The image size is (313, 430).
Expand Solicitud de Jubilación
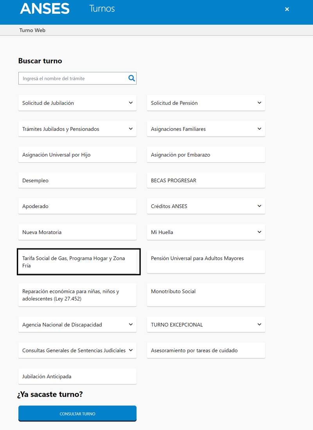pos(131,103)
